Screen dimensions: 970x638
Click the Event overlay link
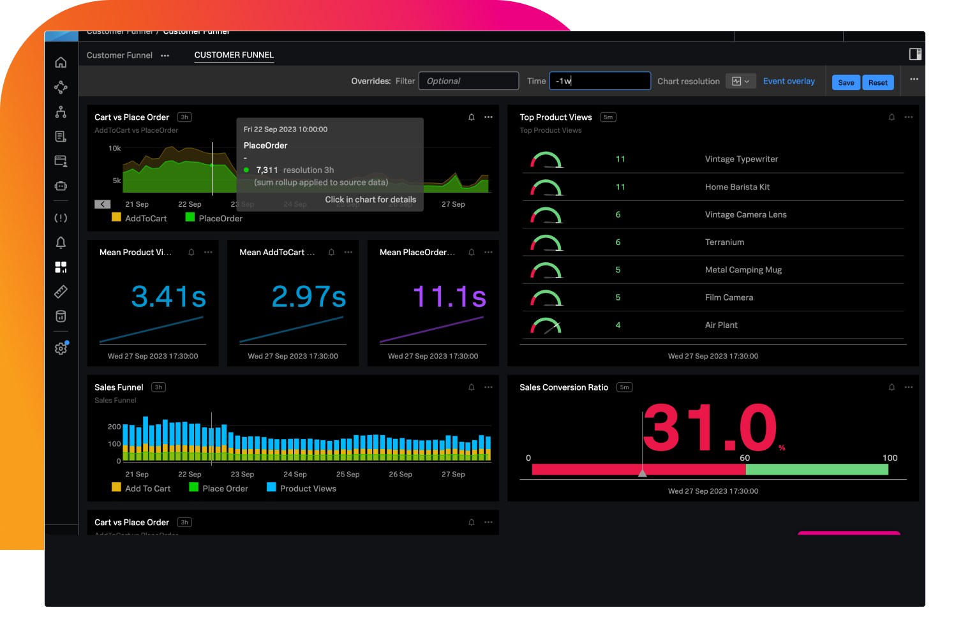pyautogui.click(x=789, y=81)
